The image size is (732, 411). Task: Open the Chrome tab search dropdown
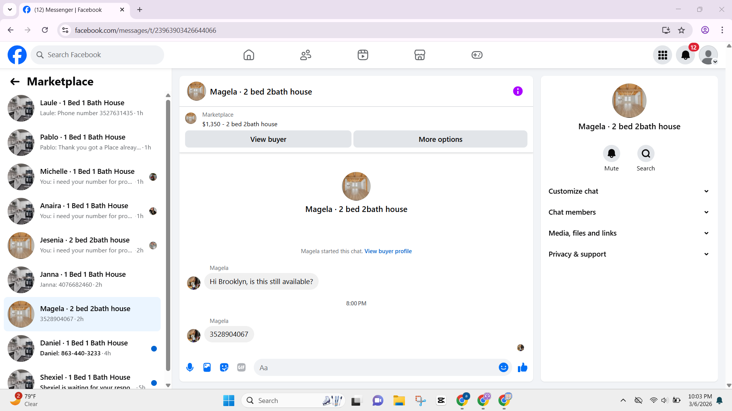(10, 10)
